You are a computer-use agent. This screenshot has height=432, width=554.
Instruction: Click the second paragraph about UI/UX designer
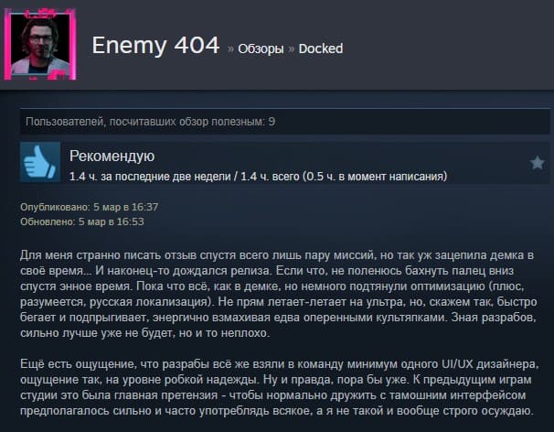click(x=279, y=387)
